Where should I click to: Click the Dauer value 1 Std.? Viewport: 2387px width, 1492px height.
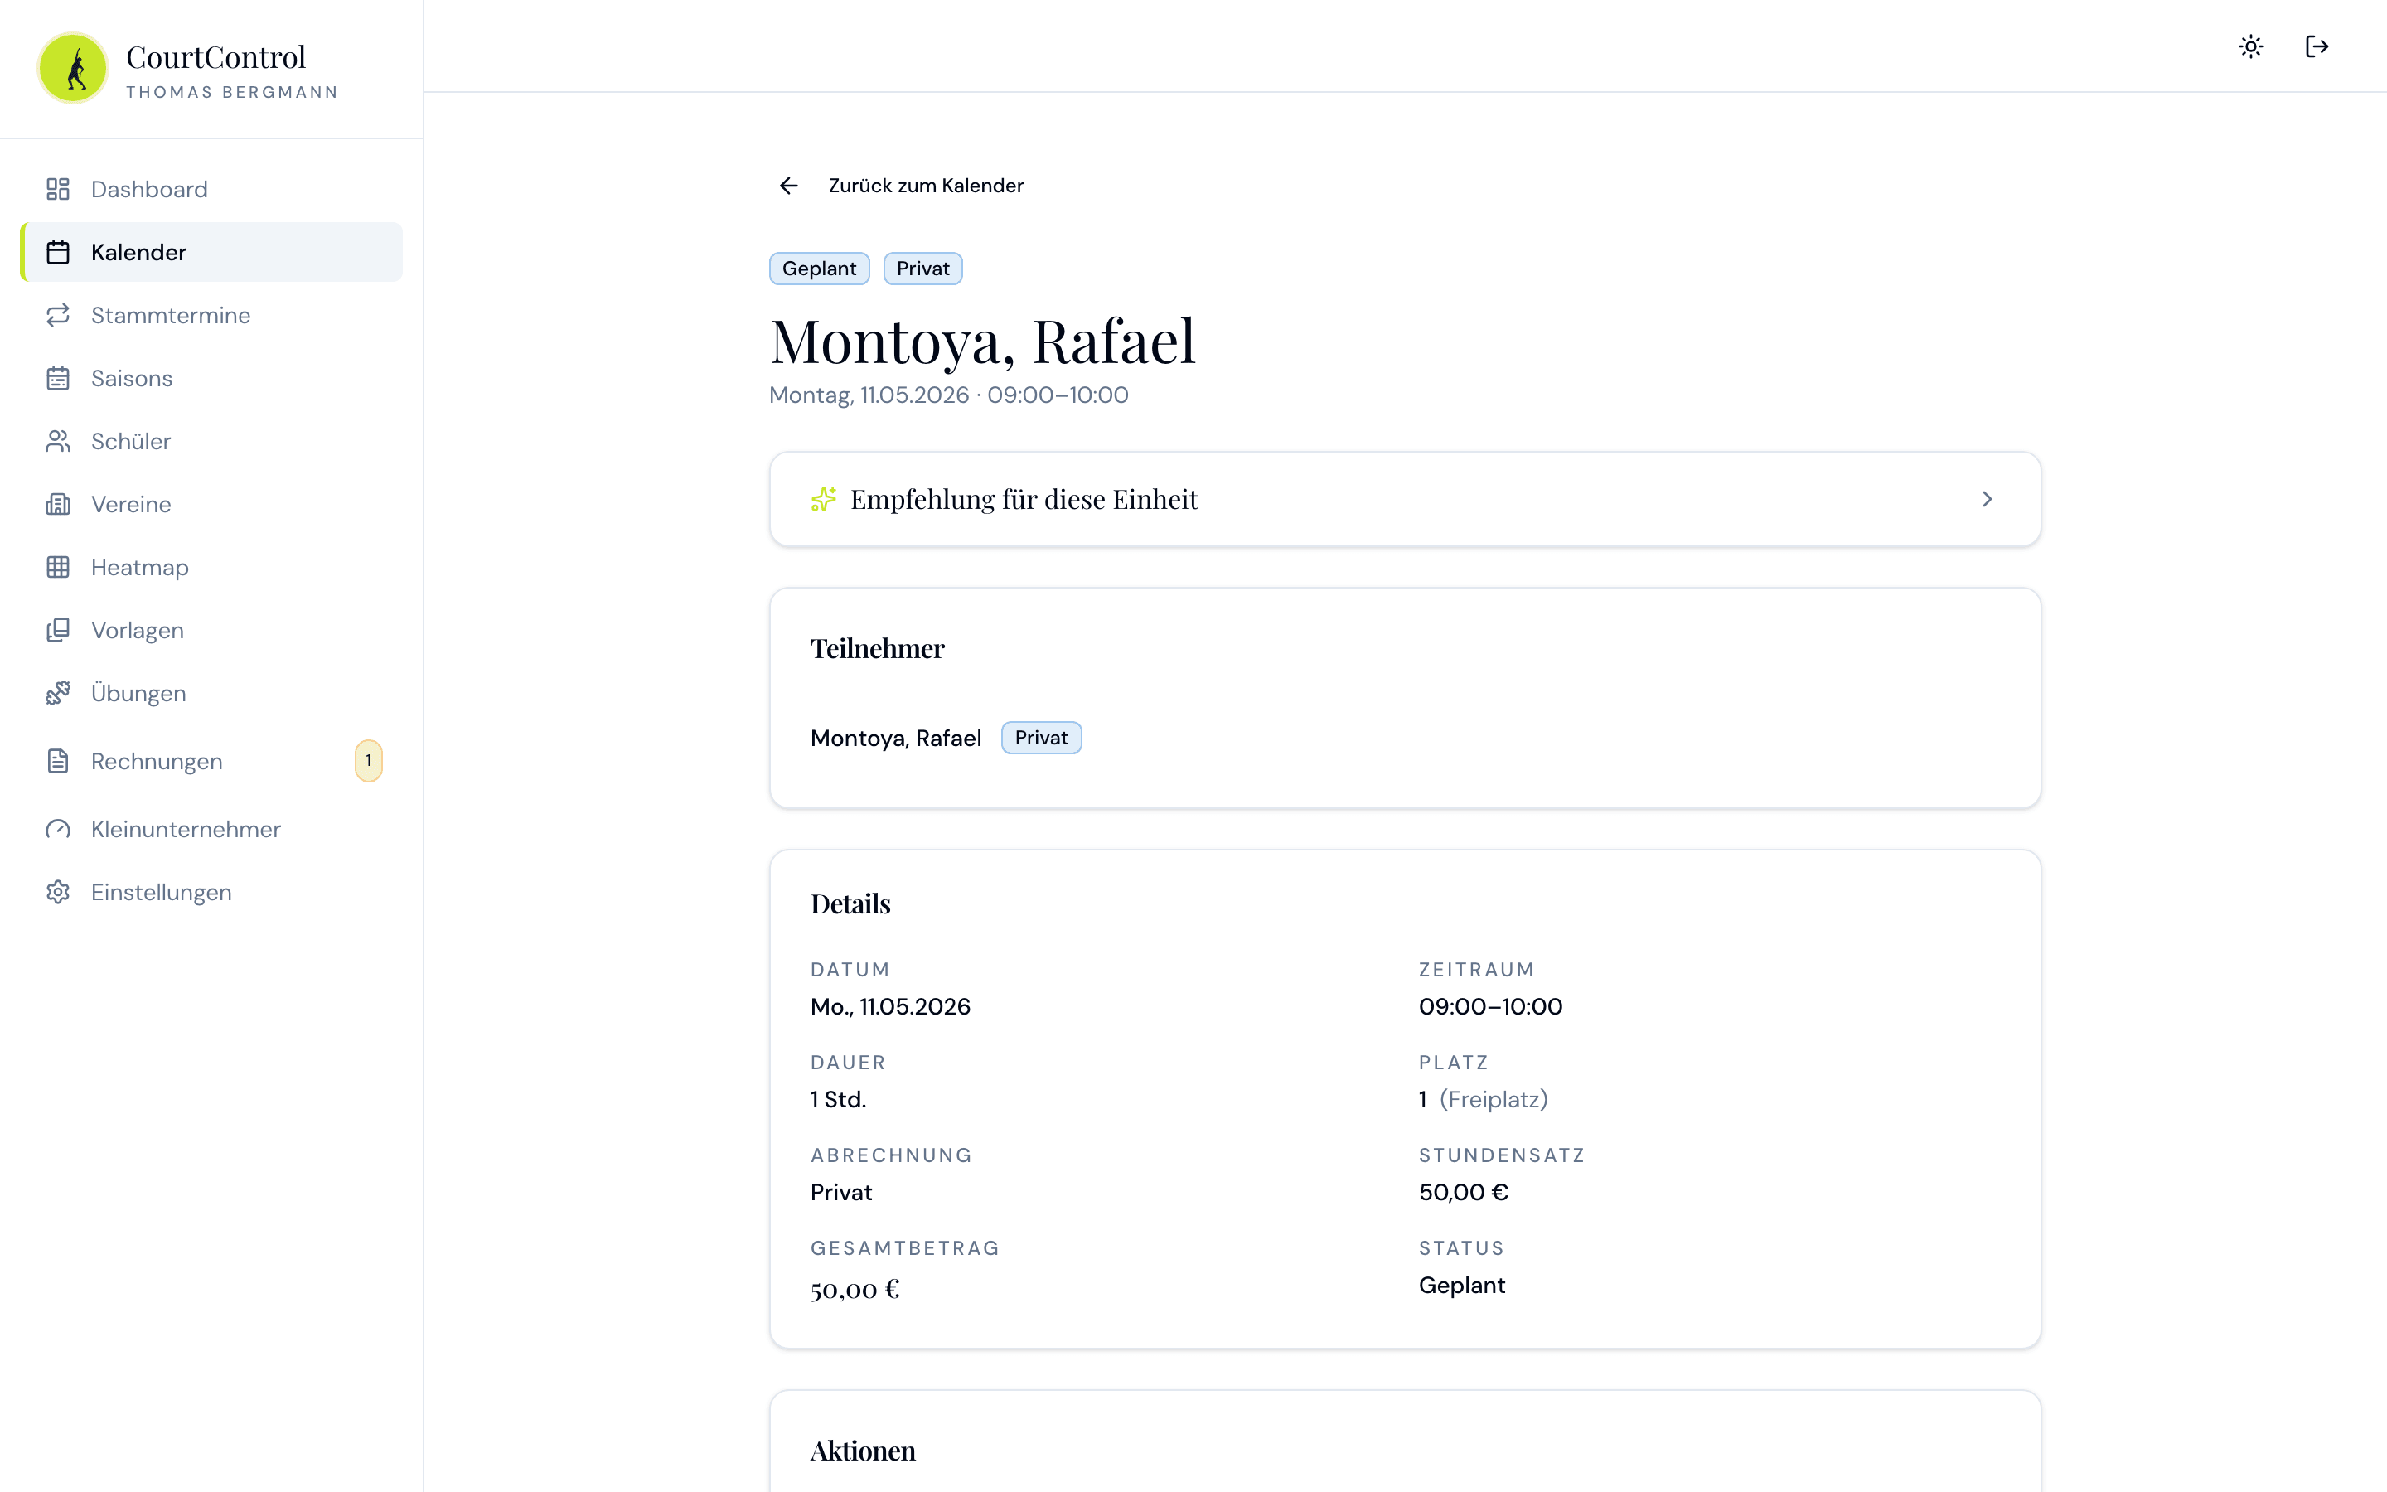click(x=839, y=1099)
